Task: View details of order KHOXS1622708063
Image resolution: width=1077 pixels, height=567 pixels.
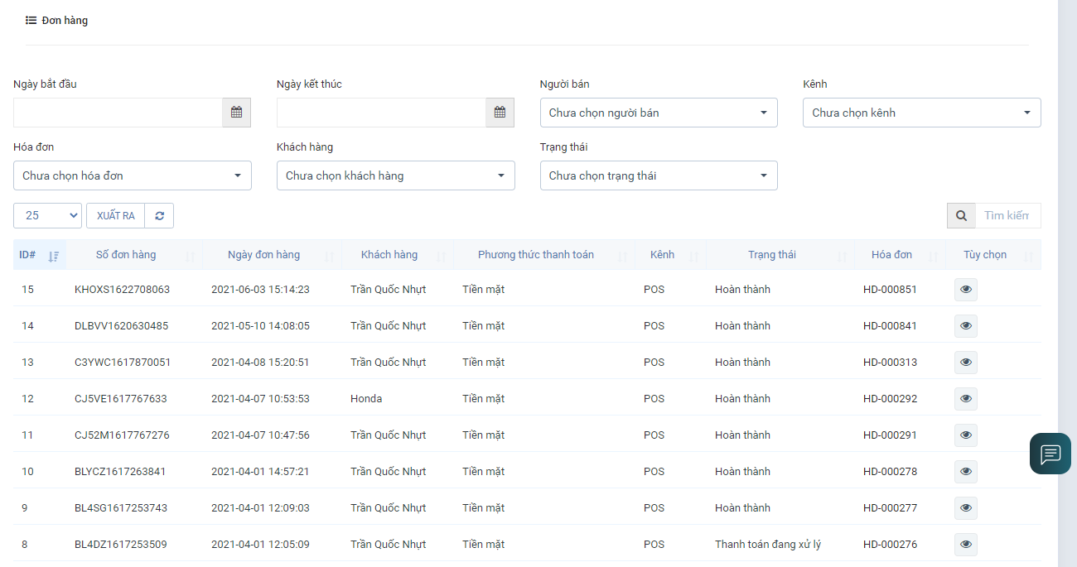Action: point(965,290)
